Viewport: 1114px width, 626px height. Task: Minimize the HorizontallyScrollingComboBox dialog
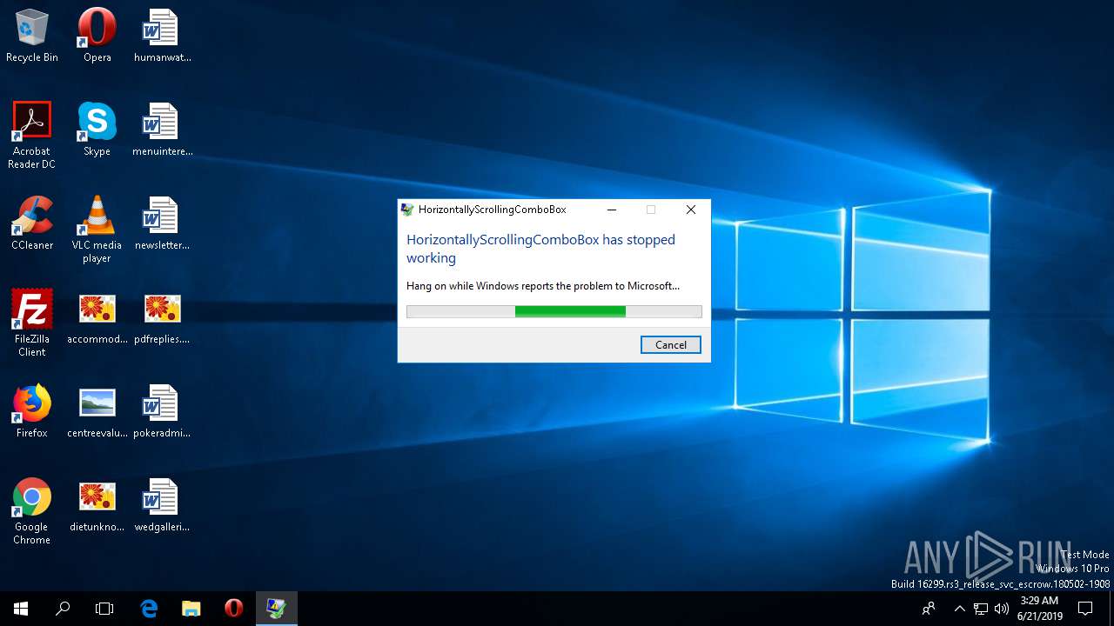[612, 210]
